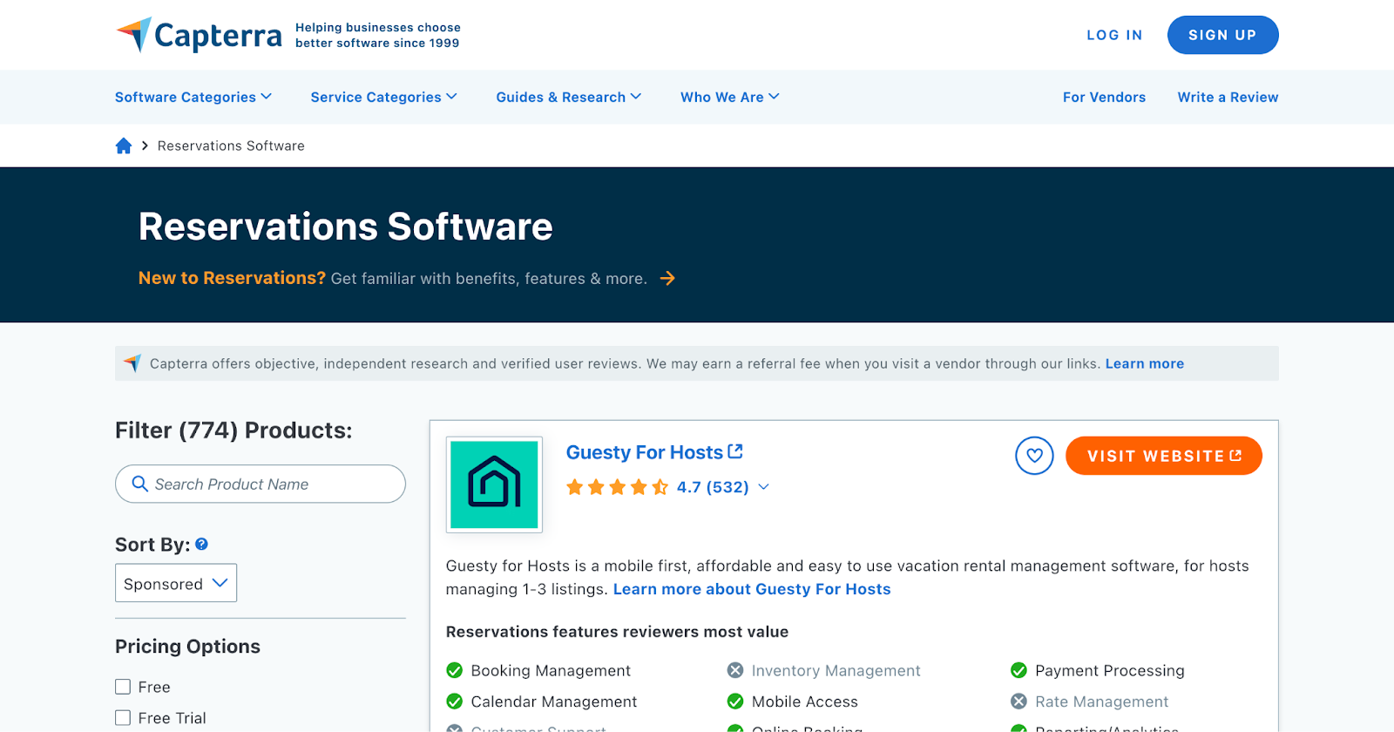
Task: Expand Who We Are menu
Action: (x=730, y=97)
